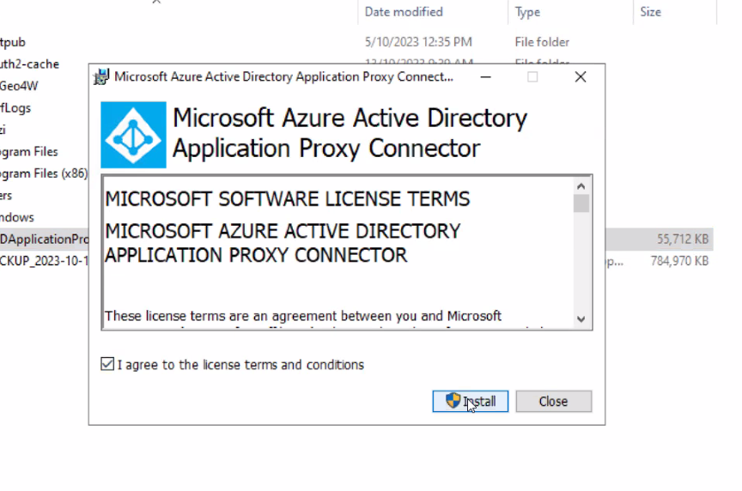Click the license text scroll up arrow
Viewport: 742px width, 491px height.
pyautogui.click(x=581, y=185)
